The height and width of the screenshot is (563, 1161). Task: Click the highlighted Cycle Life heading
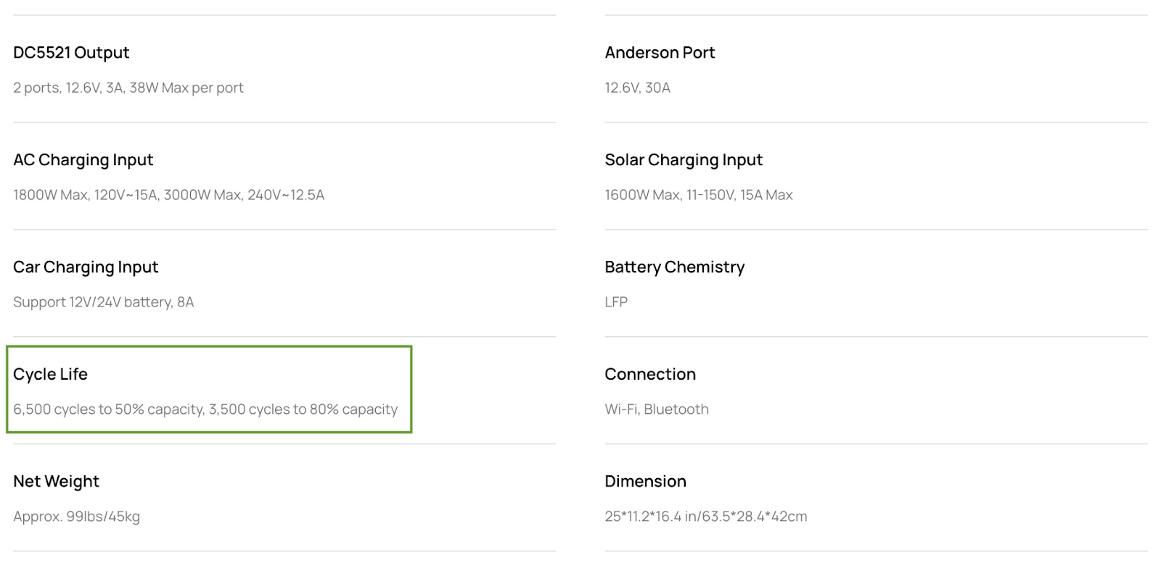tap(50, 375)
